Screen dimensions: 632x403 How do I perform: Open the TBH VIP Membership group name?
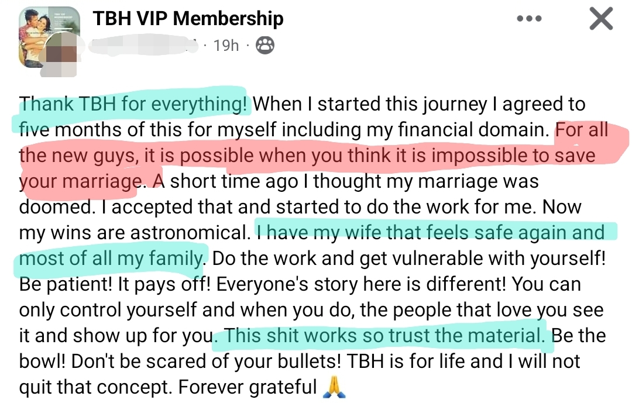[188, 19]
